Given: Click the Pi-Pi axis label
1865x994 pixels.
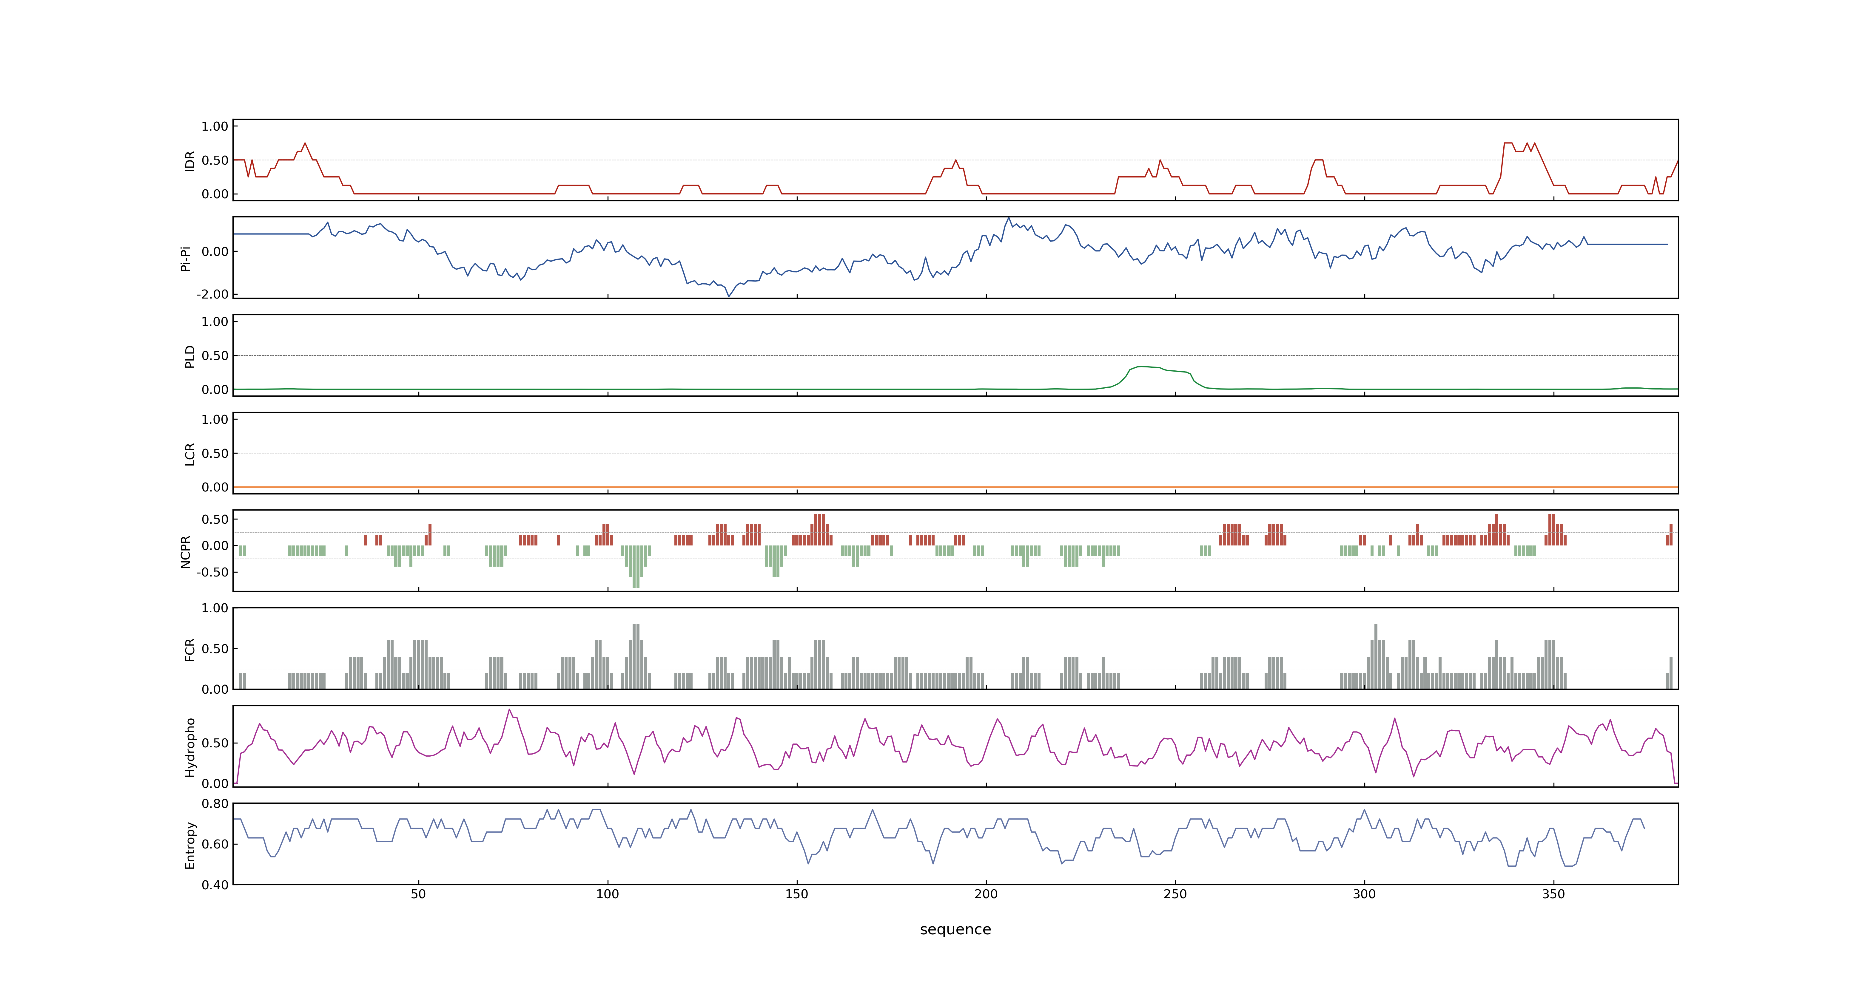Looking at the screenshot, I should pos(185,258).
